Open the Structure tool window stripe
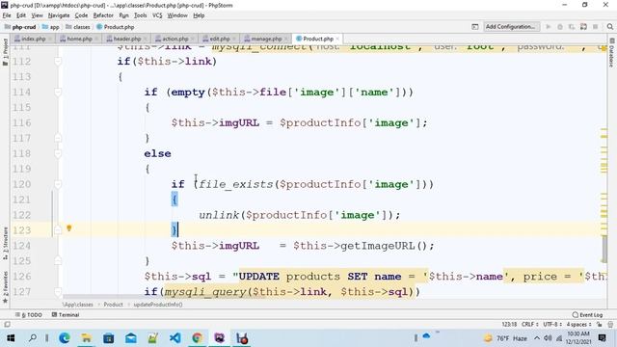The height and width of the screenshot is (347, 617). (x=5, y=243)
